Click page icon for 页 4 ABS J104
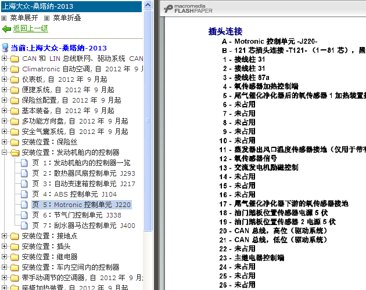Viewport: 366px width, 290px height. point(24,194)
